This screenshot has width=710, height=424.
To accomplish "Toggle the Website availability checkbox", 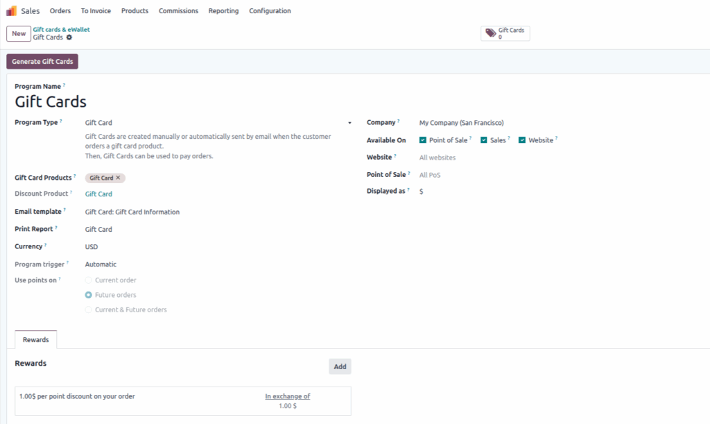I will (521, 140).
